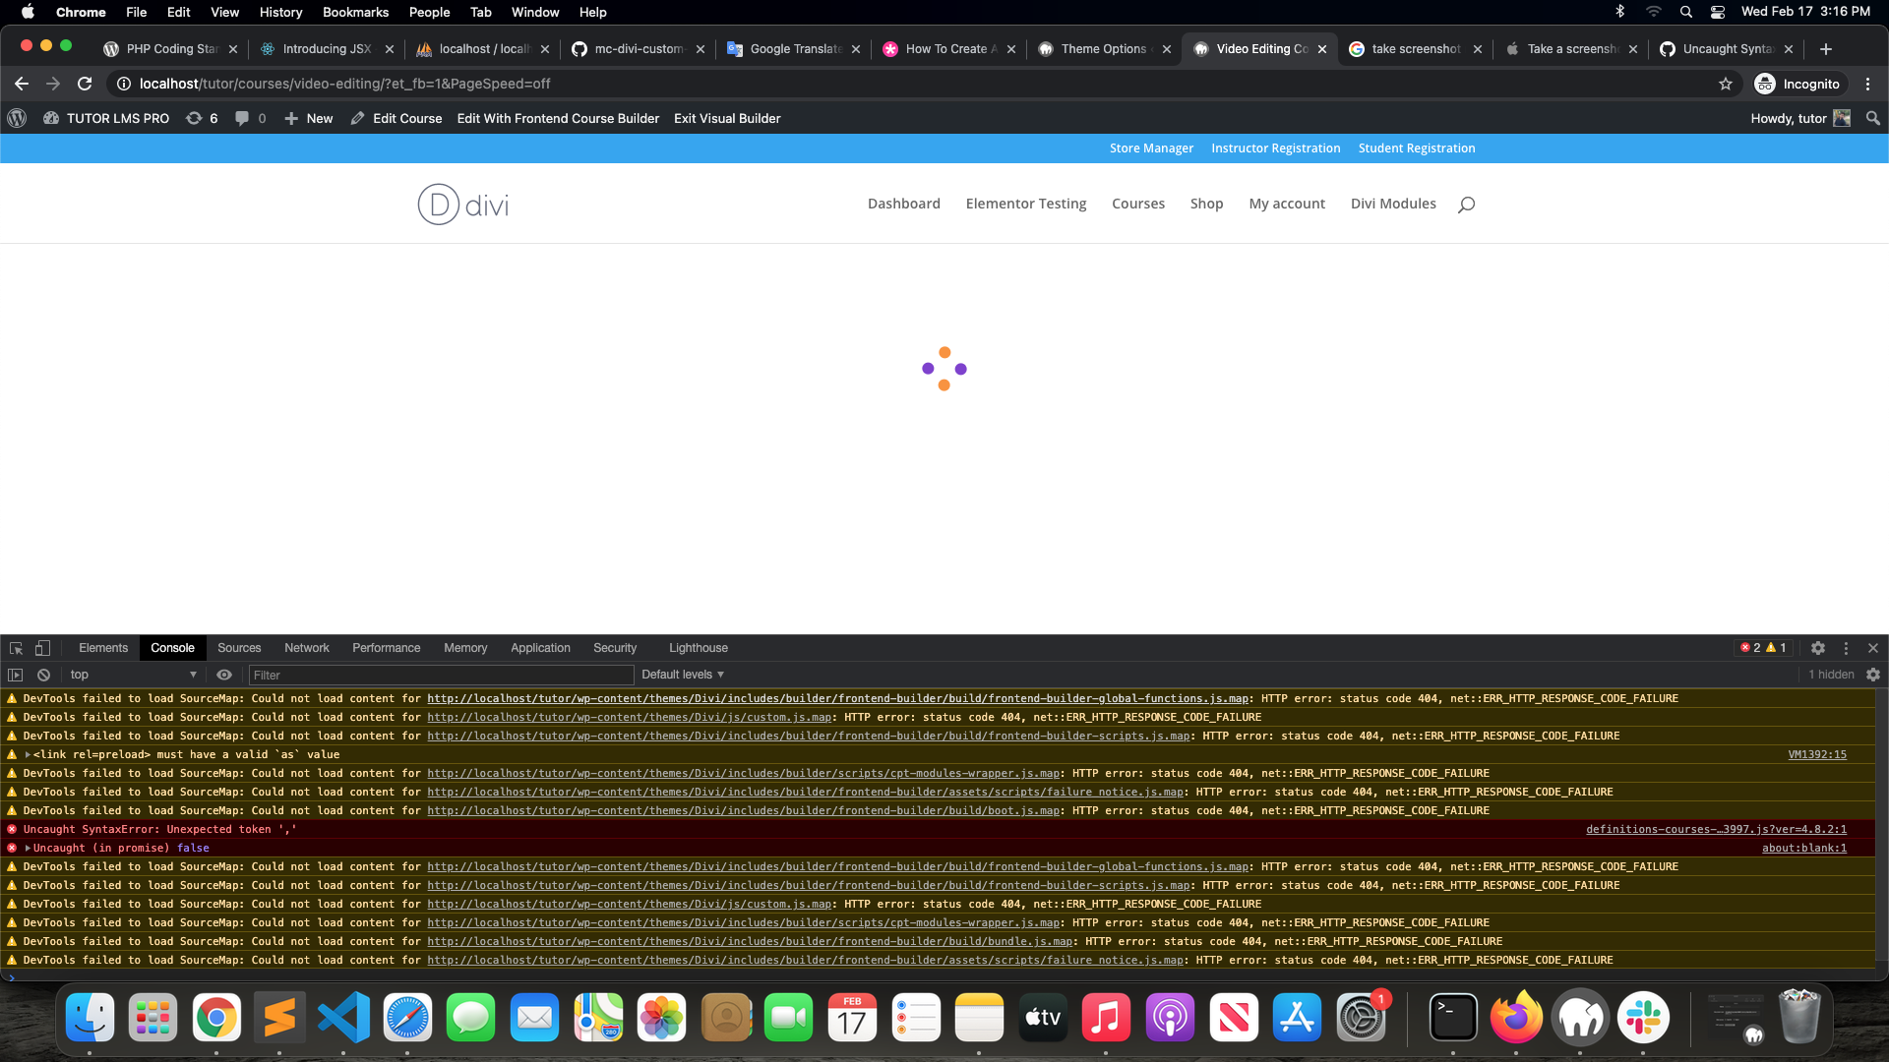The width and height of the screenshot is (1889, 1062).
Task: Click the updates icon showing 6 updates
Action: pyautogui.click(x=202, y=118)
